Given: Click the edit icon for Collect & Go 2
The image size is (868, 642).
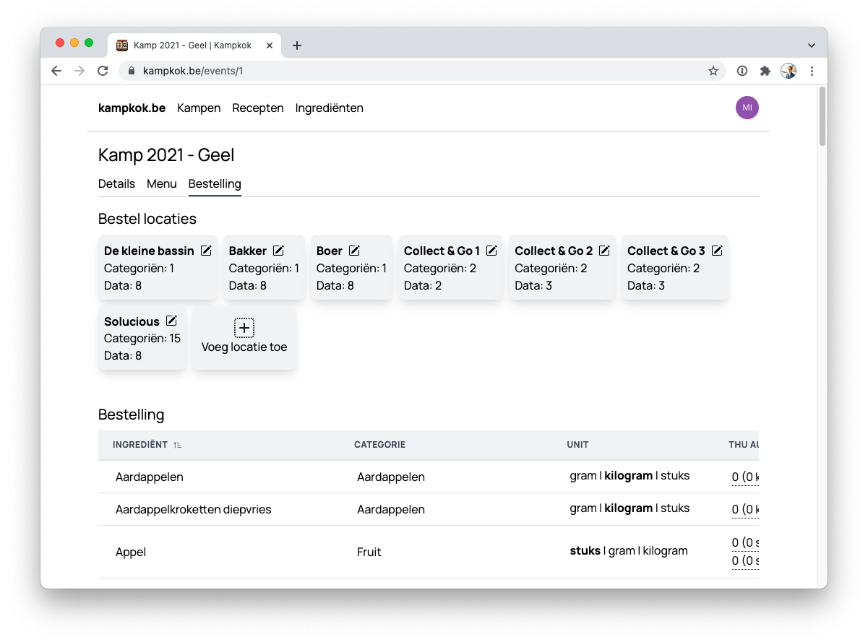Looking at the screenshot, I should point(604,251).
